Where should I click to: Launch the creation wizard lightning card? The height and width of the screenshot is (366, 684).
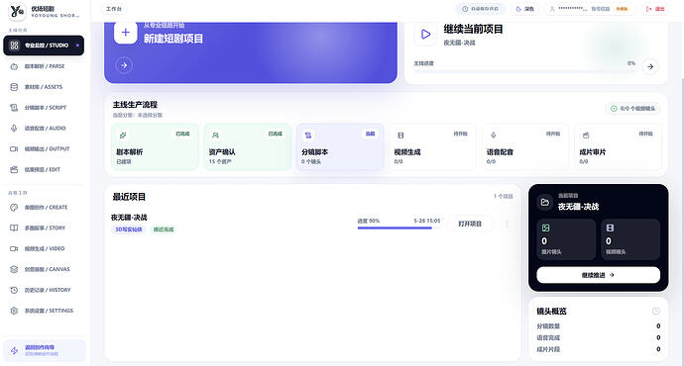coord(45,350)
